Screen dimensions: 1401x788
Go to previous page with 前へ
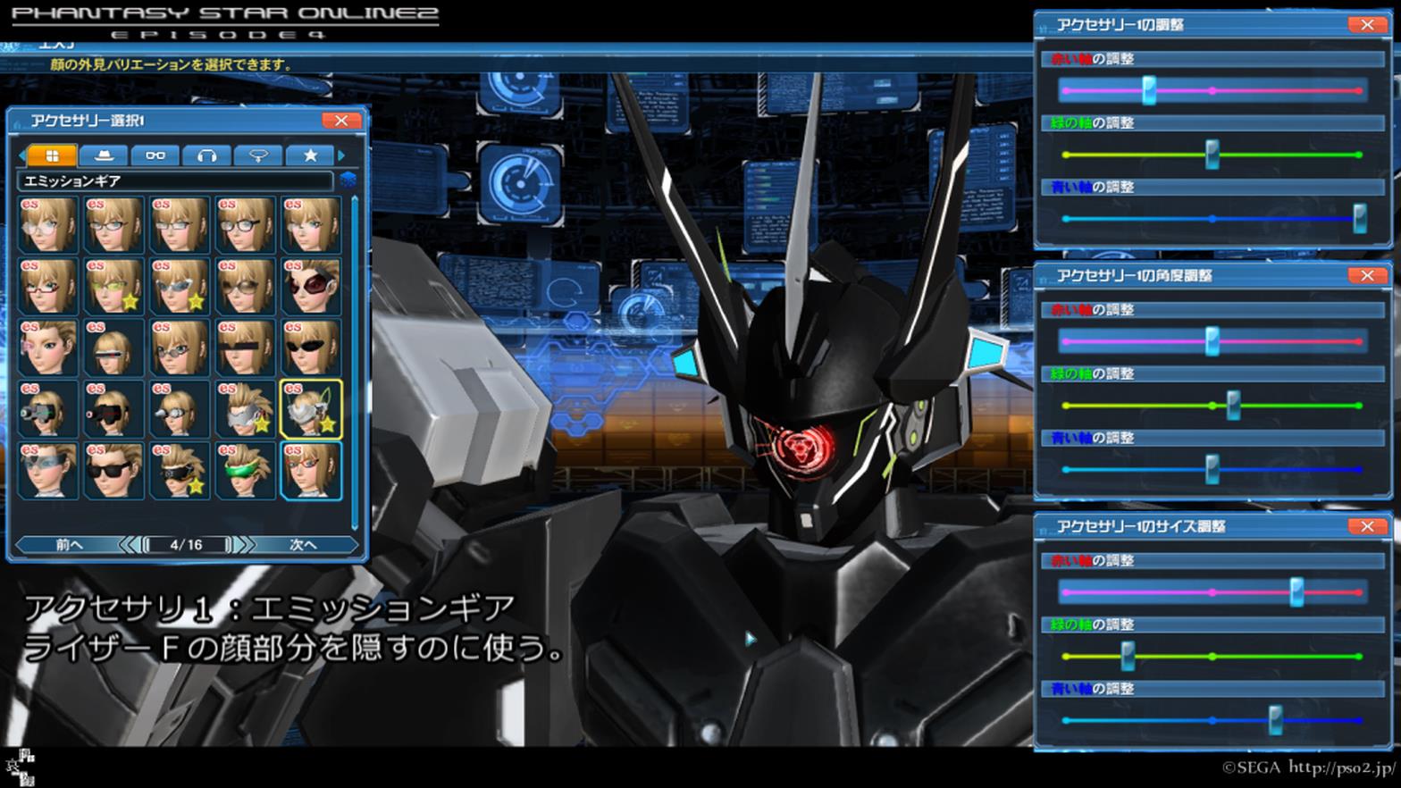(x=68, y=544)
